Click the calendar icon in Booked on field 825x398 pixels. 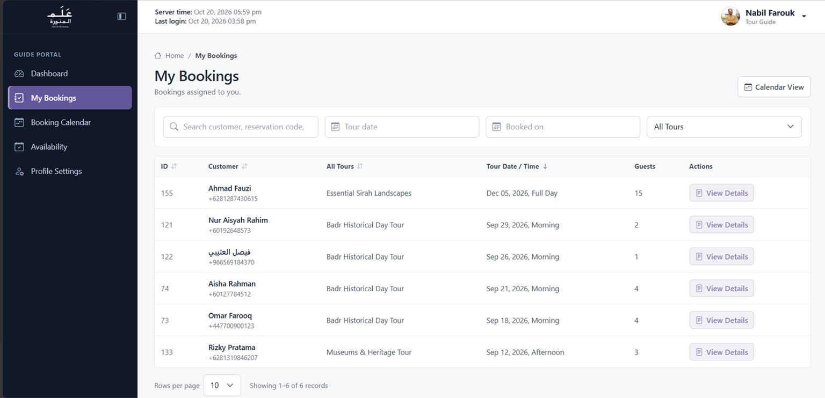pos(496,127)
